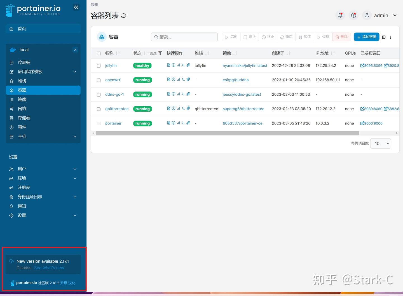Screen dimensions: 403x296
Task: Attach to the portainer container
Action: coord(188,123)
